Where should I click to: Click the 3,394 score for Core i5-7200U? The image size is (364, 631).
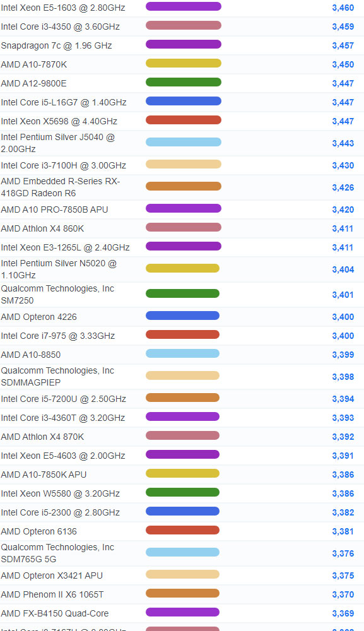343,399
